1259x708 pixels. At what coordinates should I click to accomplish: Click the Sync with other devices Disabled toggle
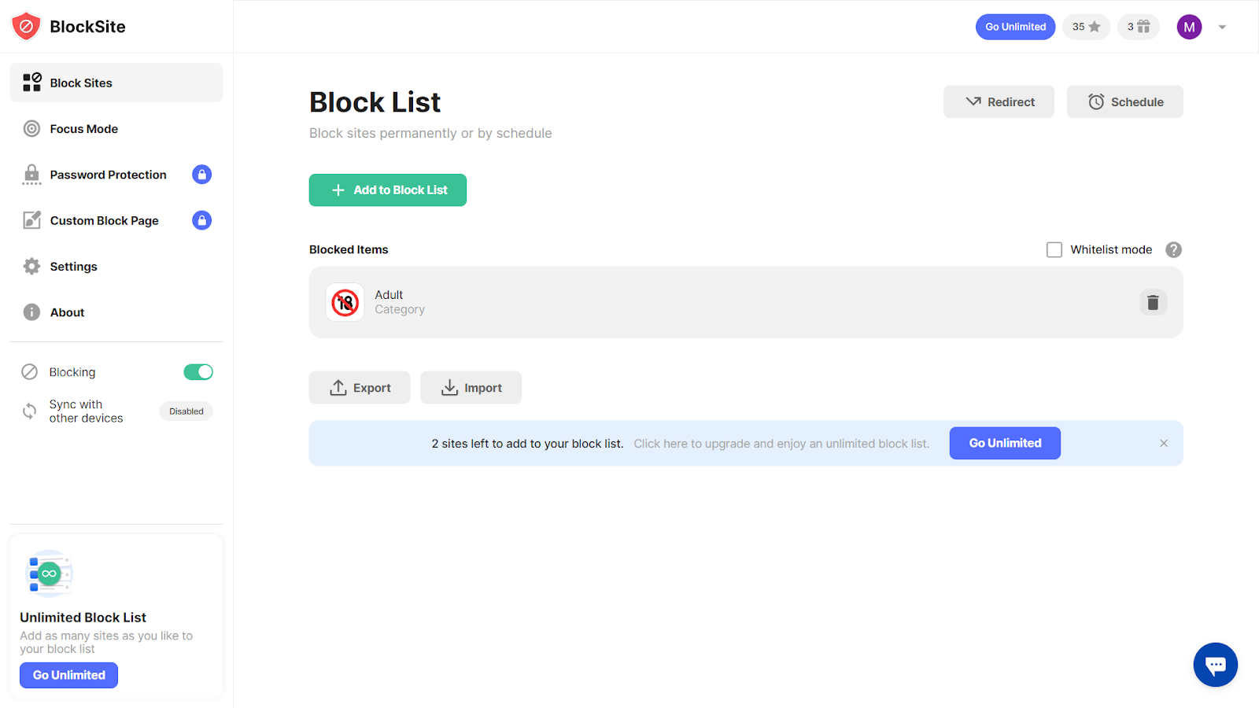186,411
